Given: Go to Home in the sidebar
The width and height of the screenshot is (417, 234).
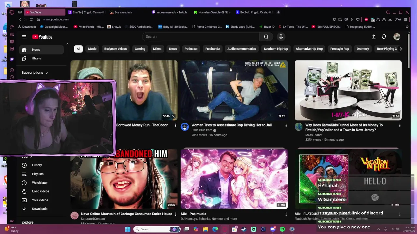Looking at the screenshot, I should click(41, 50).
